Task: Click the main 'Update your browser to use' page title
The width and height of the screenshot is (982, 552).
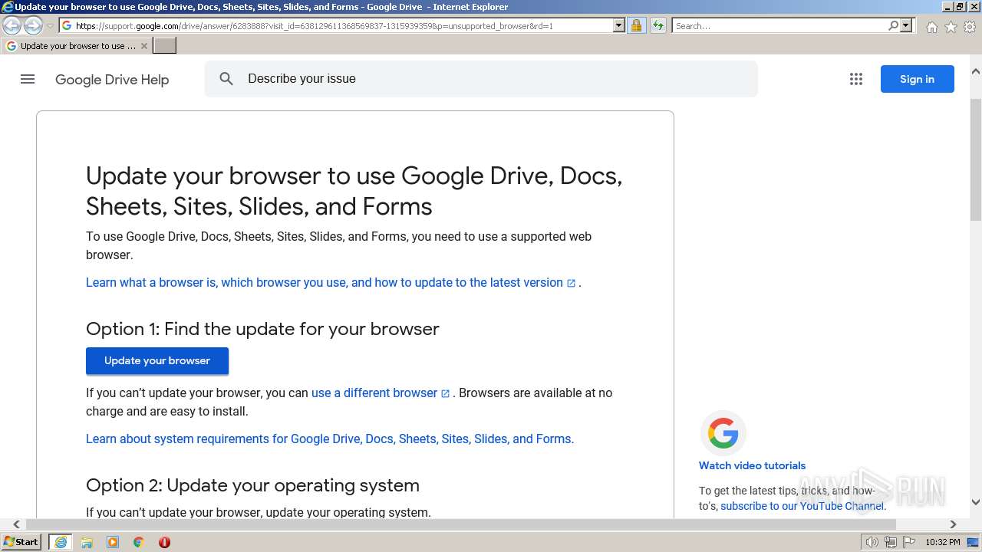Action: pos(354,192)
